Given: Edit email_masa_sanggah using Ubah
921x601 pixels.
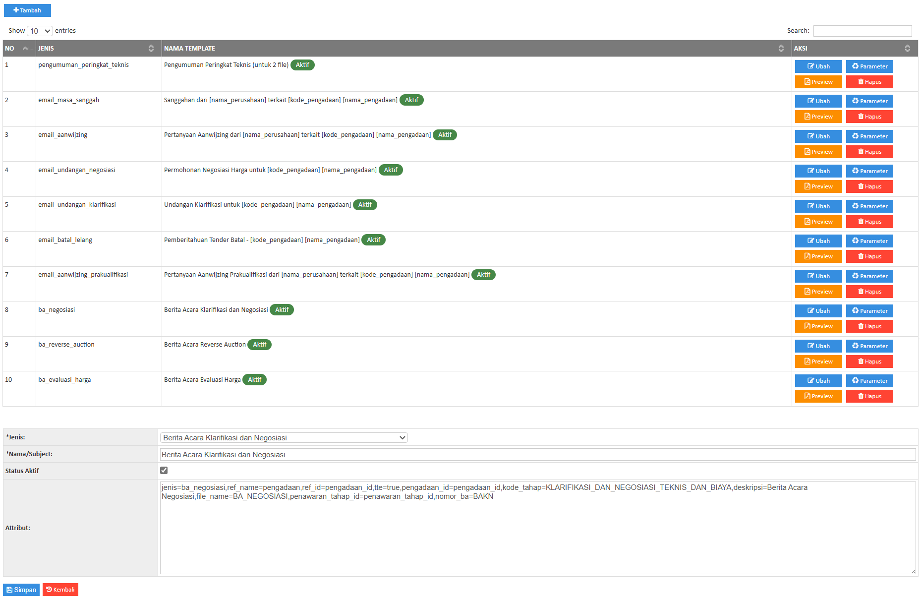Looking at the screenshot, I should coord(818,101).
